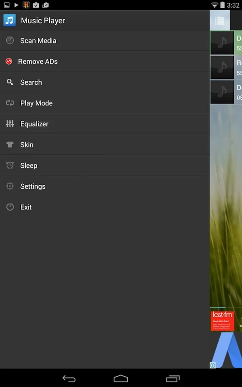Click the Exit menu label
This screenshot has width=242, height=387.
(x=26, y=207)
